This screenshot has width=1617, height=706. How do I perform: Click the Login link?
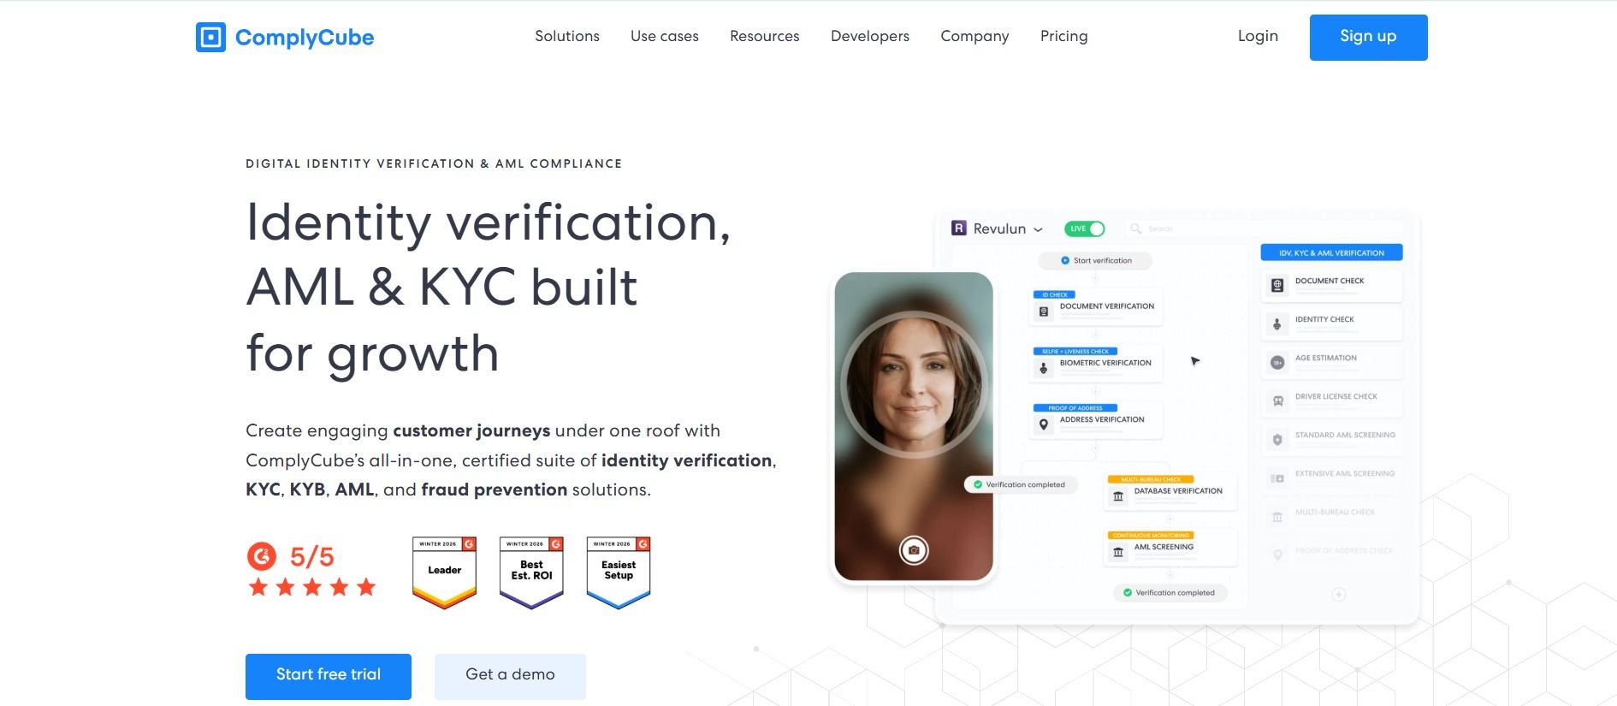click(1258, 36)
